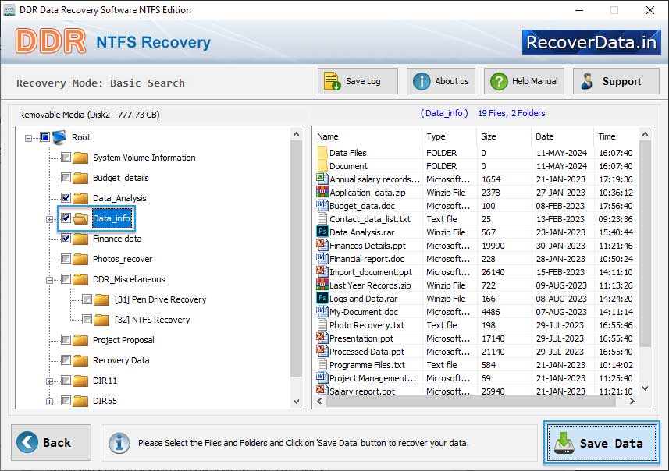Viewport: 669px width, 471px height.
Task: Click the PowerPoint icon of Import_document.ppt
Action: tap(322, 271)
